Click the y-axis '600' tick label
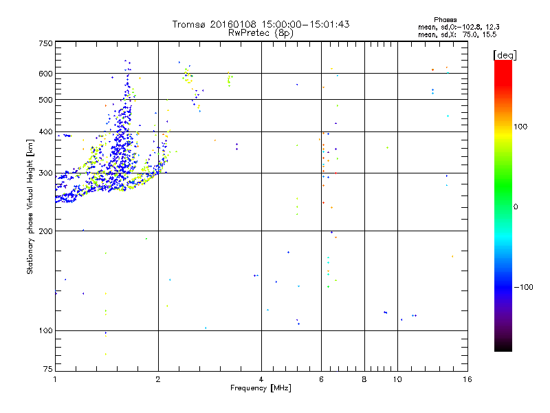Screen dimensions: 550x413 tap(45, 74)
